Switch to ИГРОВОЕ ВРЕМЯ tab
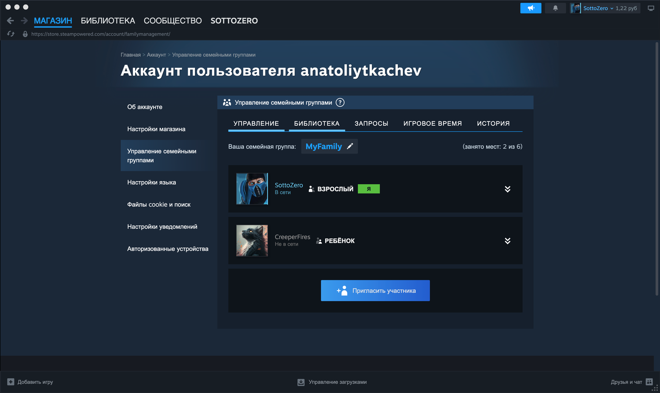 433,124
